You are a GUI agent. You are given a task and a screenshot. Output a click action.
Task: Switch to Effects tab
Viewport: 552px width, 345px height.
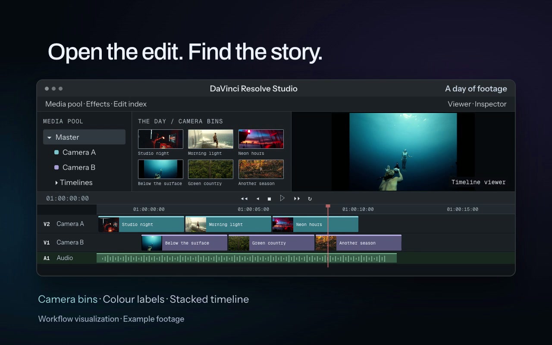(98, 104)
